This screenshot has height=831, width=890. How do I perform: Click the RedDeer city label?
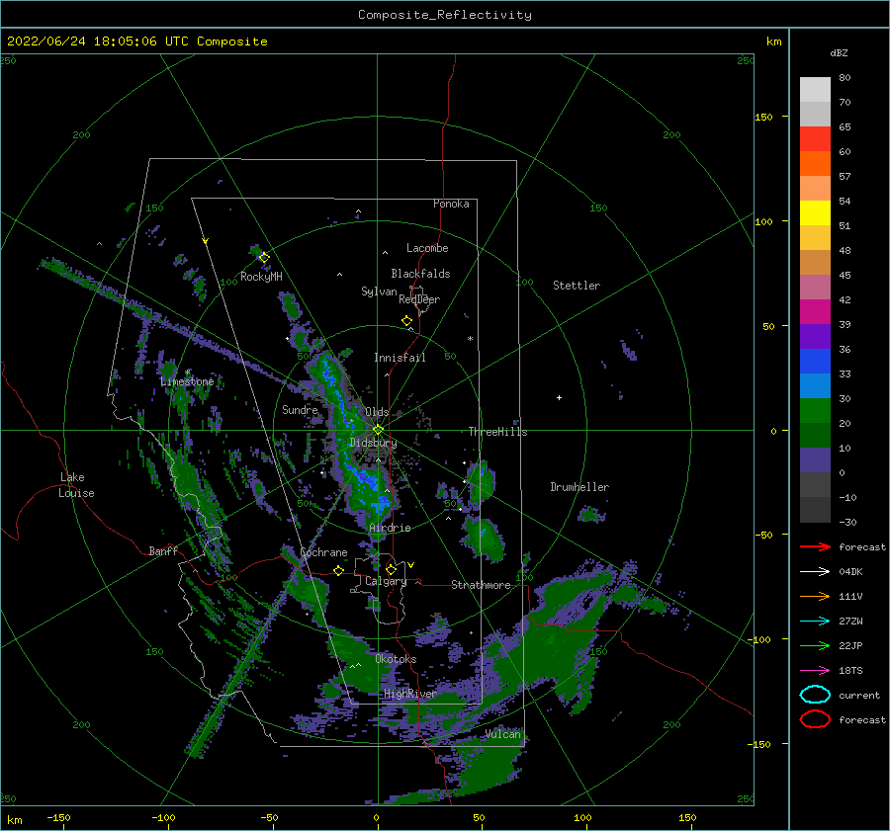tap(419, 299)
